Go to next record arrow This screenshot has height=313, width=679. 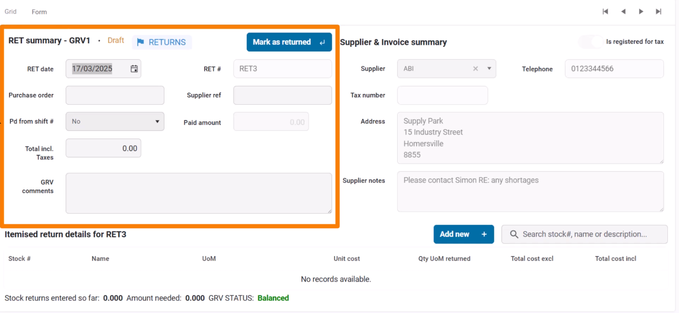click(x=641, y=11)
